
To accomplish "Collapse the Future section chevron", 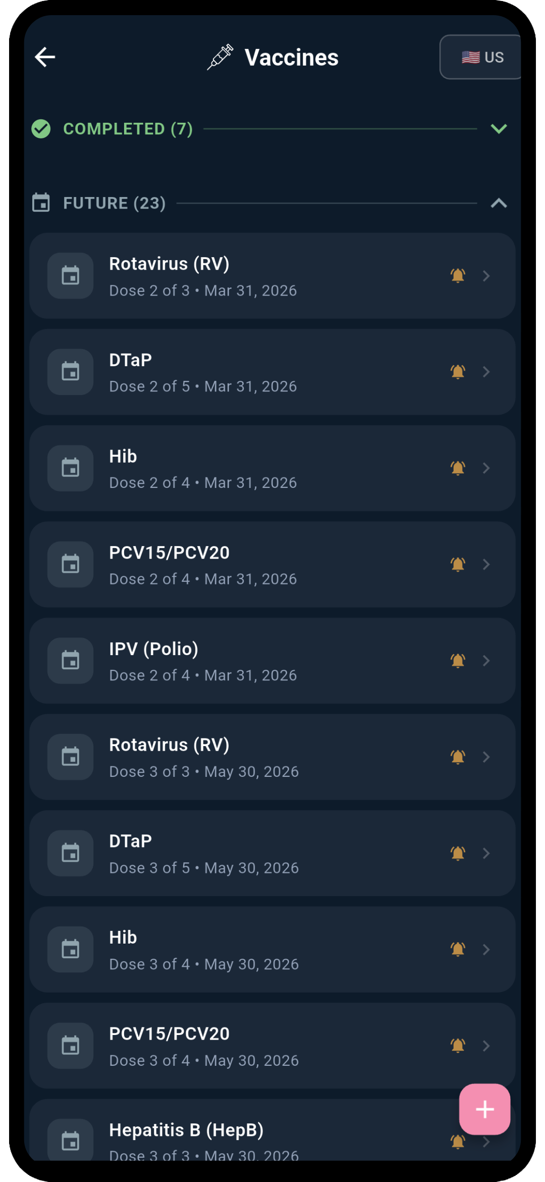I will [499, 203].
